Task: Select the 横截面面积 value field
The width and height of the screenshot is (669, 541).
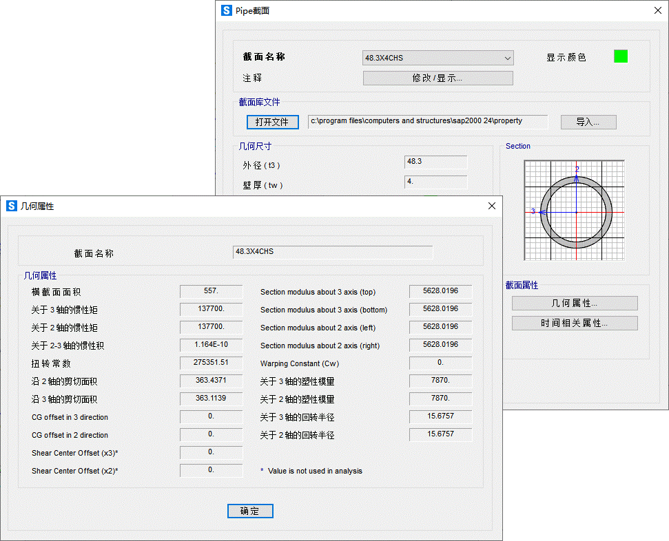Action: (x=211, y=291)
